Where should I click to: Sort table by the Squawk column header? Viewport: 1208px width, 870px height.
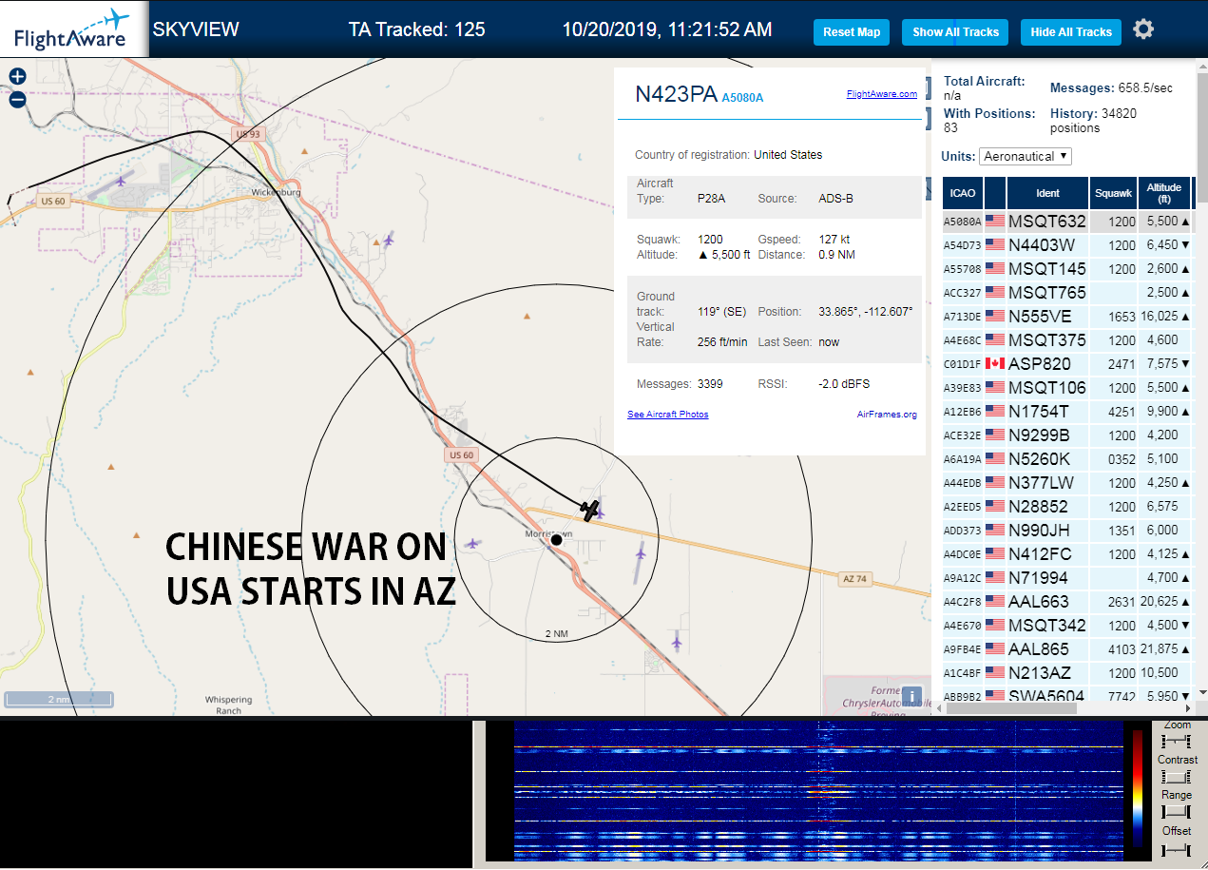click(1114, 193)
